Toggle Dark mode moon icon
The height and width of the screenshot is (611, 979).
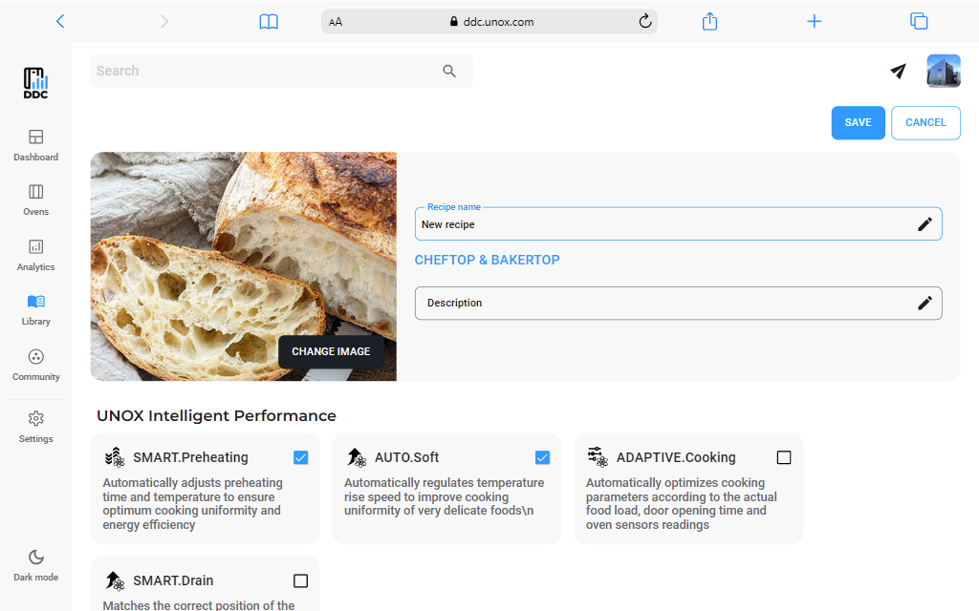point(35,558)
